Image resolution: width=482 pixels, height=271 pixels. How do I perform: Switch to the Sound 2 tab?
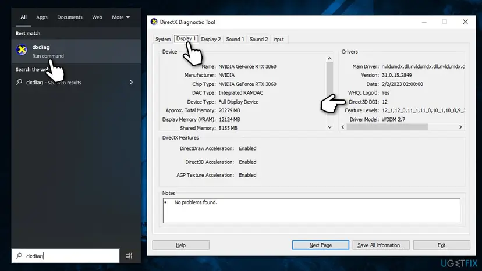tap(258, 40)
